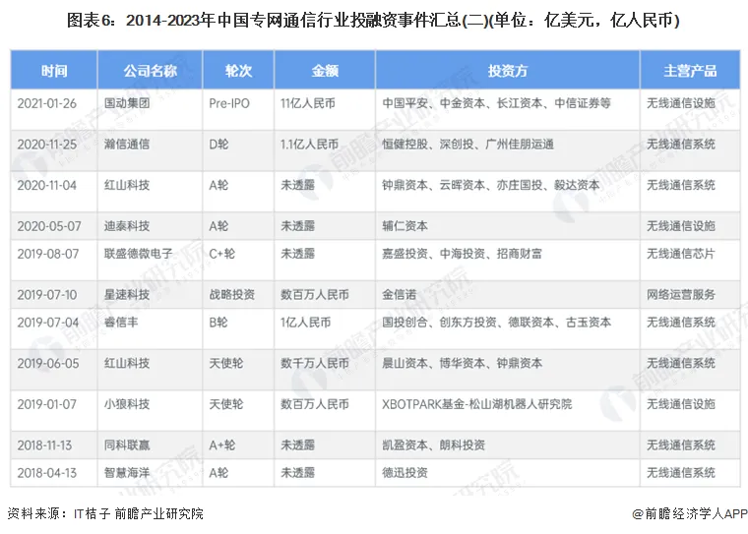The width and height of the screenshot is (748, 534).
Task: Select the date 2018-11-13
Action: 44,445
